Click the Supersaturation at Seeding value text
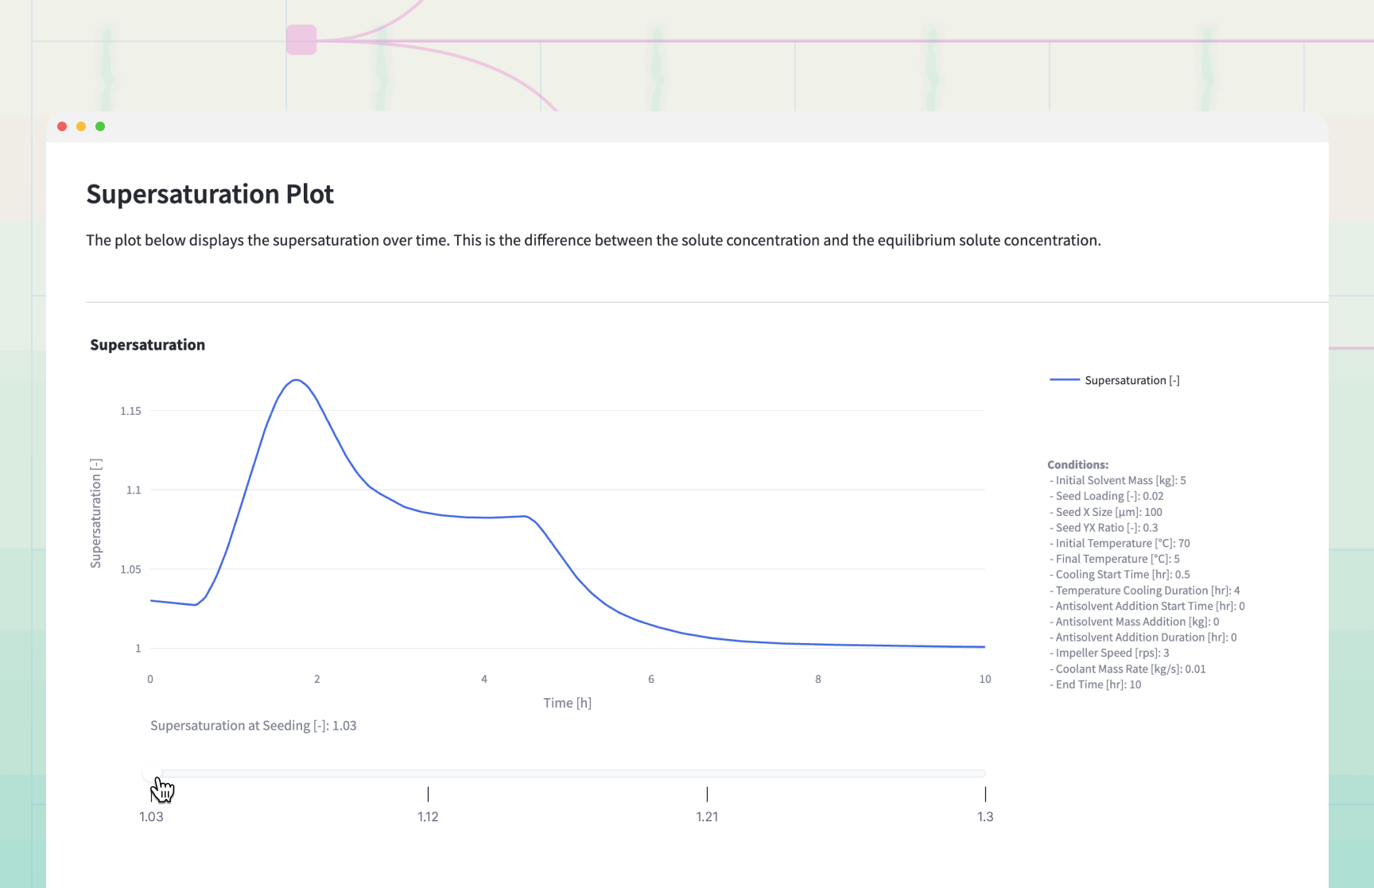 tap(254, 725)
